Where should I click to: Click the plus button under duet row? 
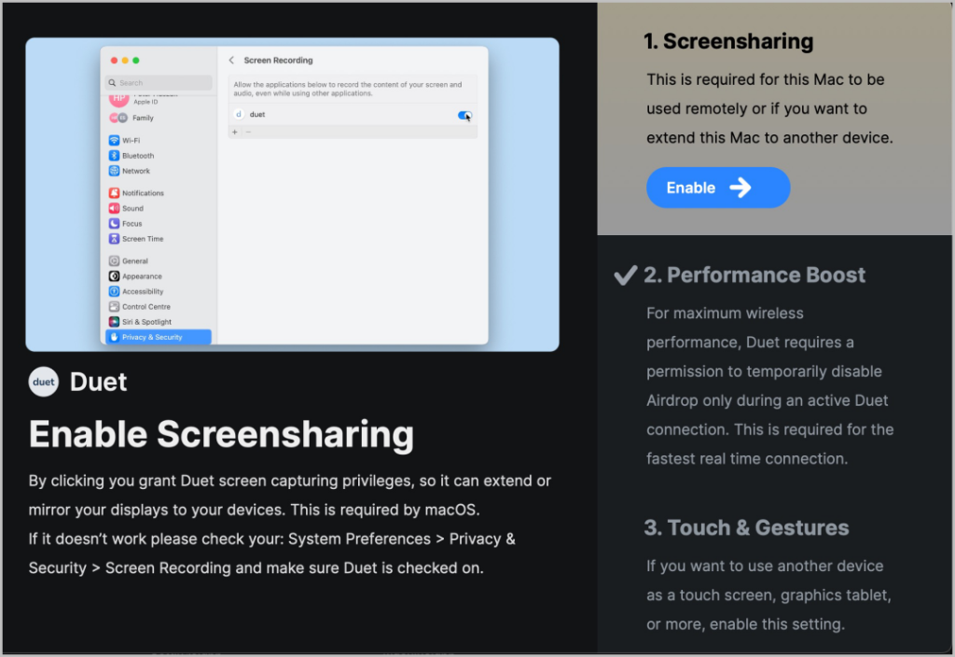pos(234,132)
